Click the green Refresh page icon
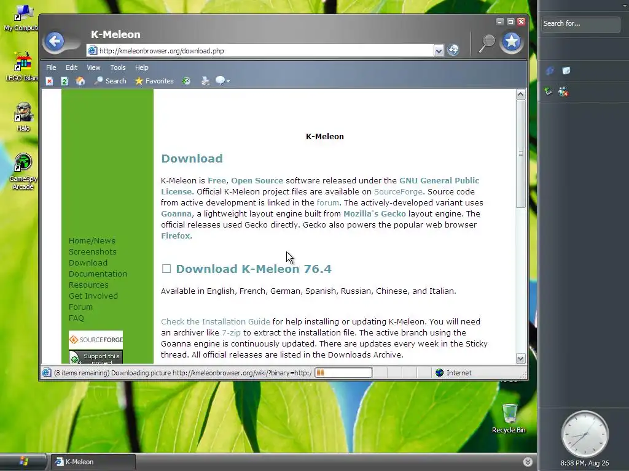 point(64,81)
